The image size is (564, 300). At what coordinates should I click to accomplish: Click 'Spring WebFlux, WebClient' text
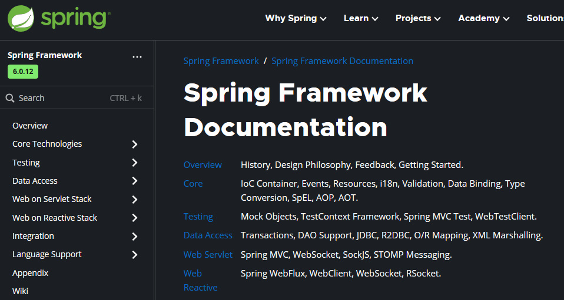[x=296, y=274]
